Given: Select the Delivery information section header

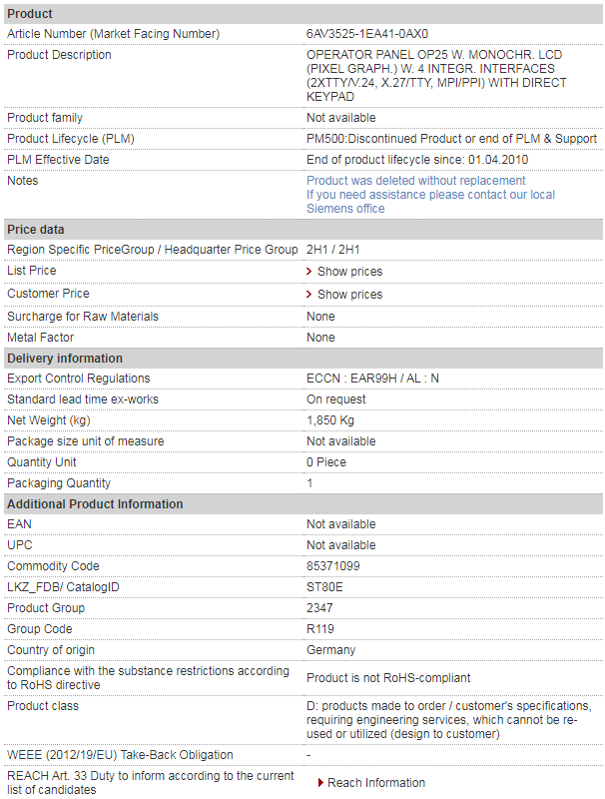Looking at the screenshot, I should point(303,359).
